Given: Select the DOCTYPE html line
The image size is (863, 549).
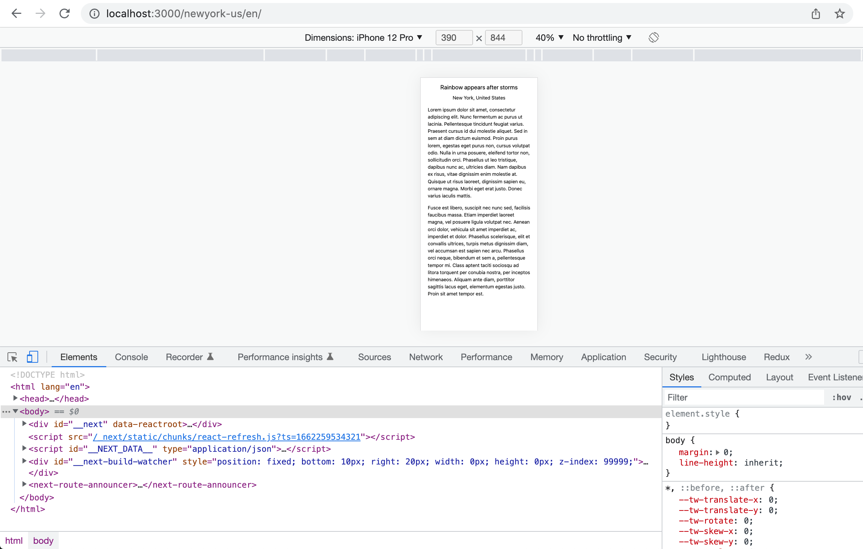Looking at the screenshot, I should (48, 375).
